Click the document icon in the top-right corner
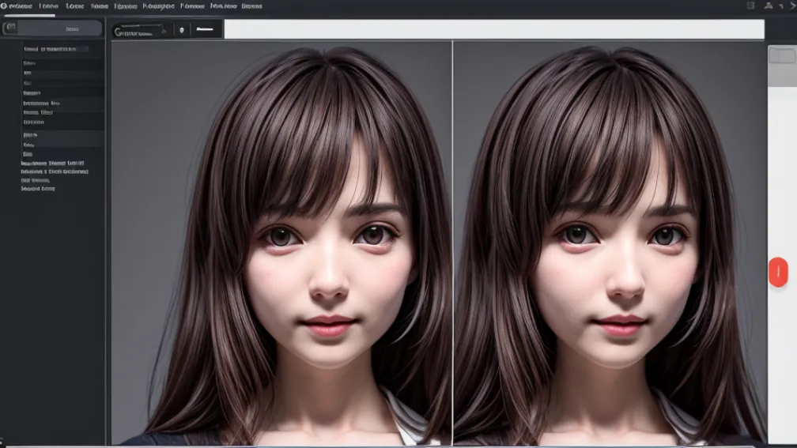The width and height of the screenshot is (797, 448). tap(750, 6)
